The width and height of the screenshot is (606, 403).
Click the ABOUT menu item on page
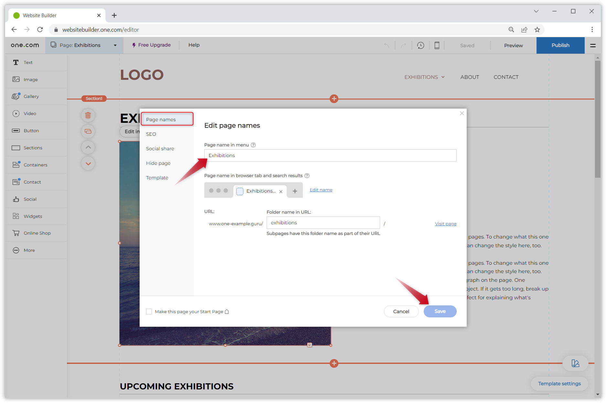[470, 77]
